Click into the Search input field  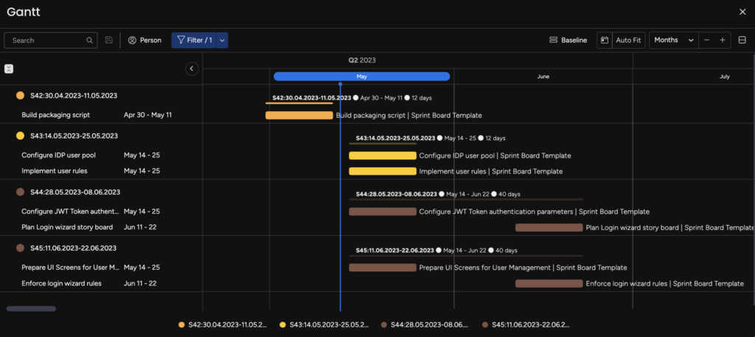coord(44,40)
